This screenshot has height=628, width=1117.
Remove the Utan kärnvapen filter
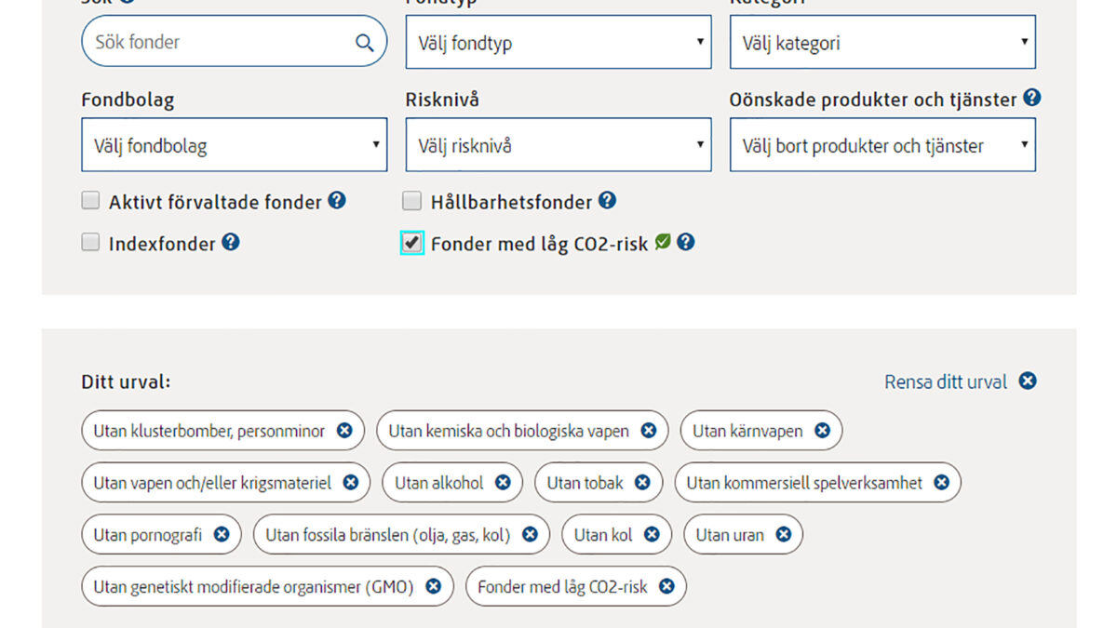pos(822,431)
